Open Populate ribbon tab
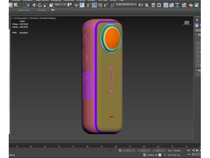Screen dimensions: 210x158 (42, 10)
